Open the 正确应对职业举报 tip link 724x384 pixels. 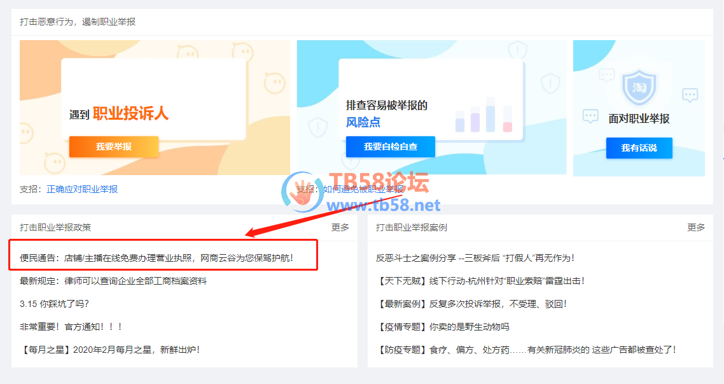pos(82,189)
